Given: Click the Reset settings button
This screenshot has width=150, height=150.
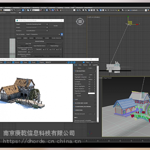Looking at the screenshot, I should point(54,46).
